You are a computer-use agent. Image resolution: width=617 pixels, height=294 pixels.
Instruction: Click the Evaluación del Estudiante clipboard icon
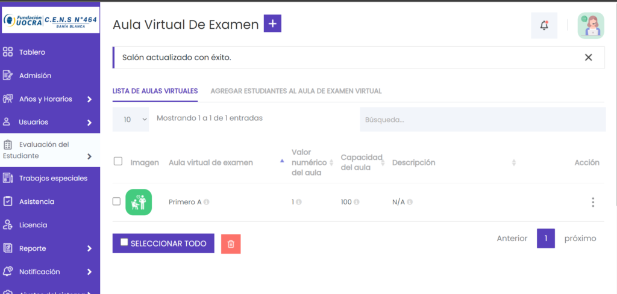click(x=8, y=144)
